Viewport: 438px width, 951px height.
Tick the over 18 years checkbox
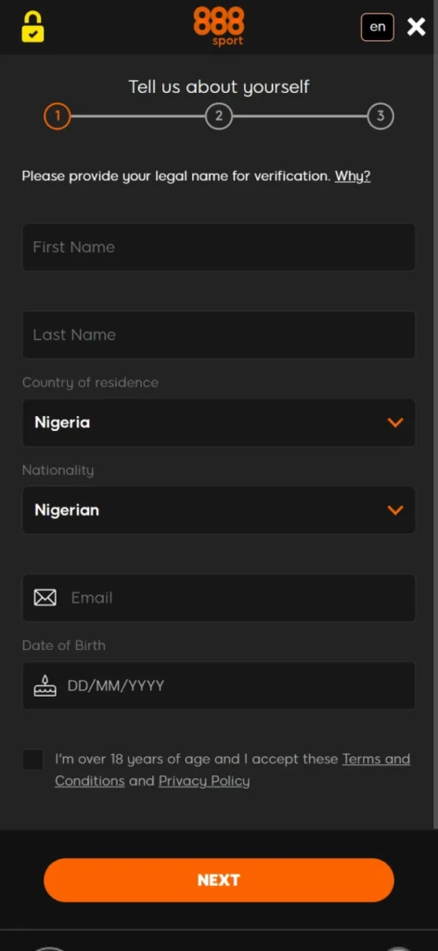click(32, 760)
